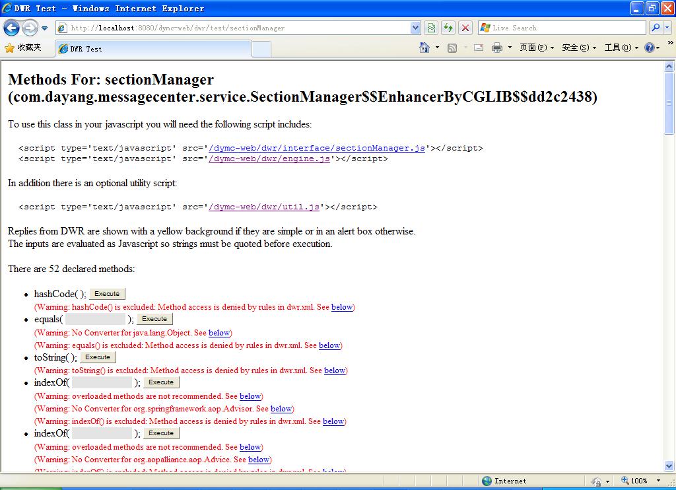Open the engine.js script link
Image resolution: width=676 pixels, height=490 pixels.
pyautogui.click(x=269, y=158)
